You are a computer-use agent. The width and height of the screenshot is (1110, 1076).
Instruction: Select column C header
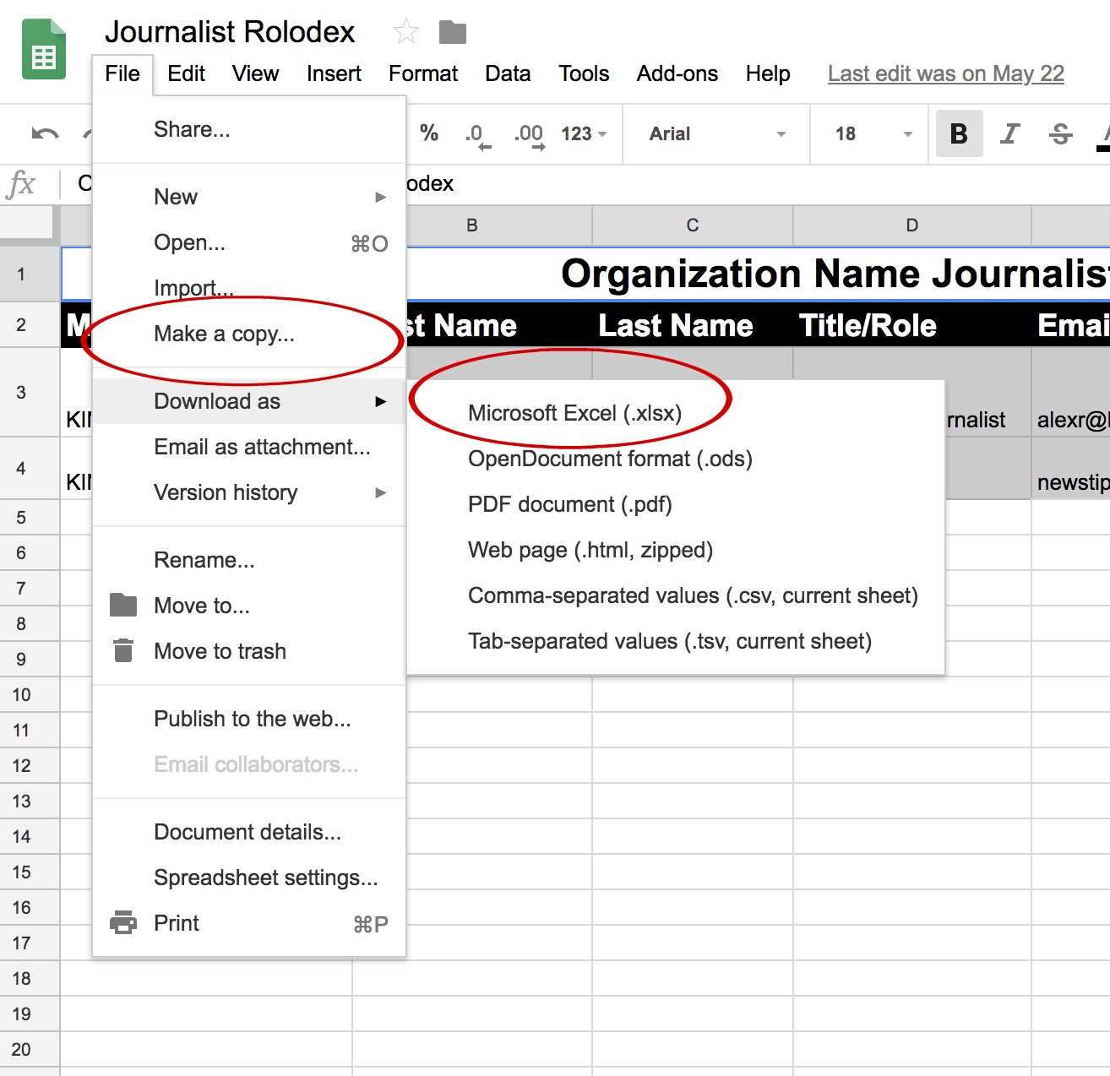click(x=693, y=225)
